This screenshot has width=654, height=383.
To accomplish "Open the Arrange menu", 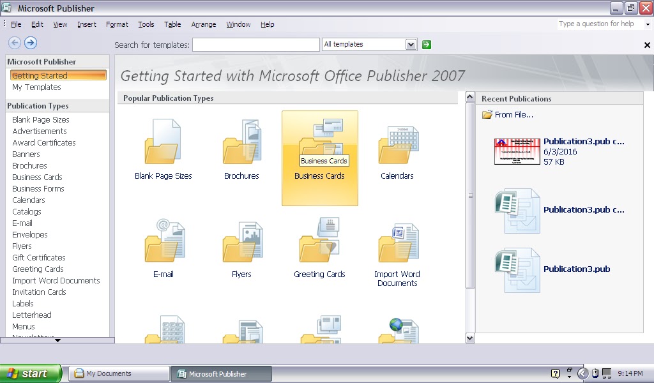I will tap(204, 24).
